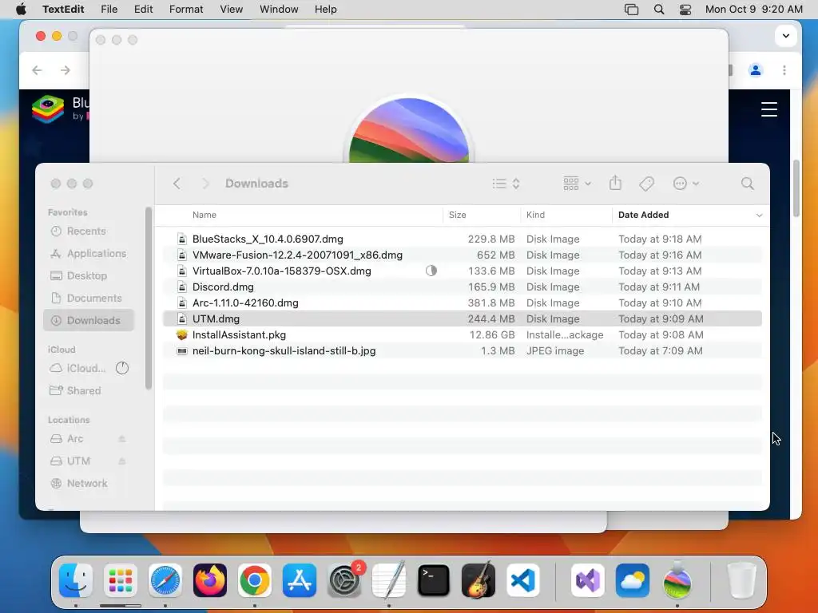Image resolution: width=818 pixels, height=613 pixels.
Task: Open the Edit menu
Action: coord(144,10)
